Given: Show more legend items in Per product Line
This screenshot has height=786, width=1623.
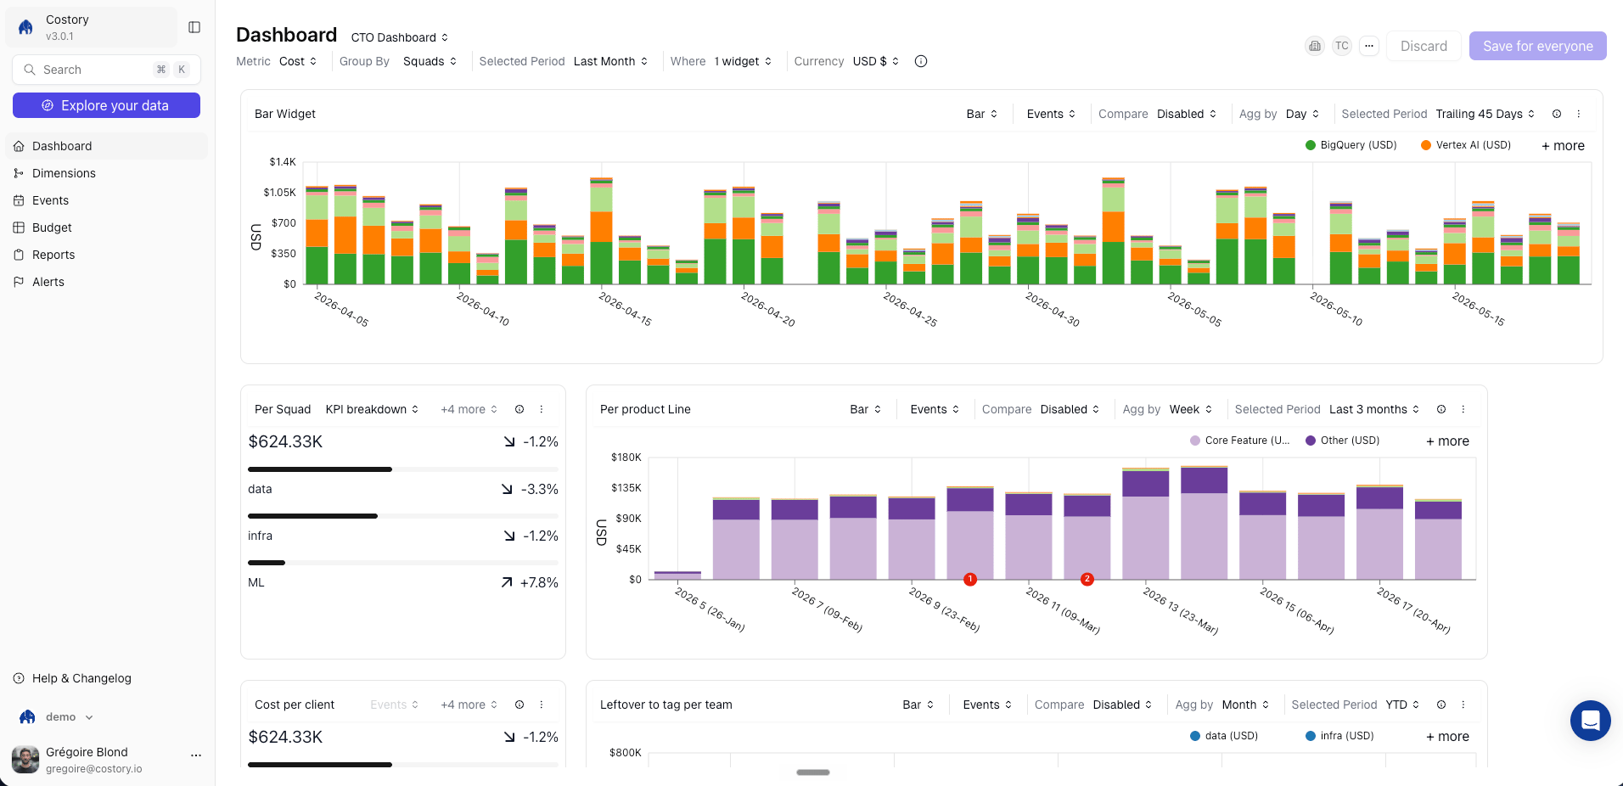Looking at the screenshot, I should (1447, 441).
